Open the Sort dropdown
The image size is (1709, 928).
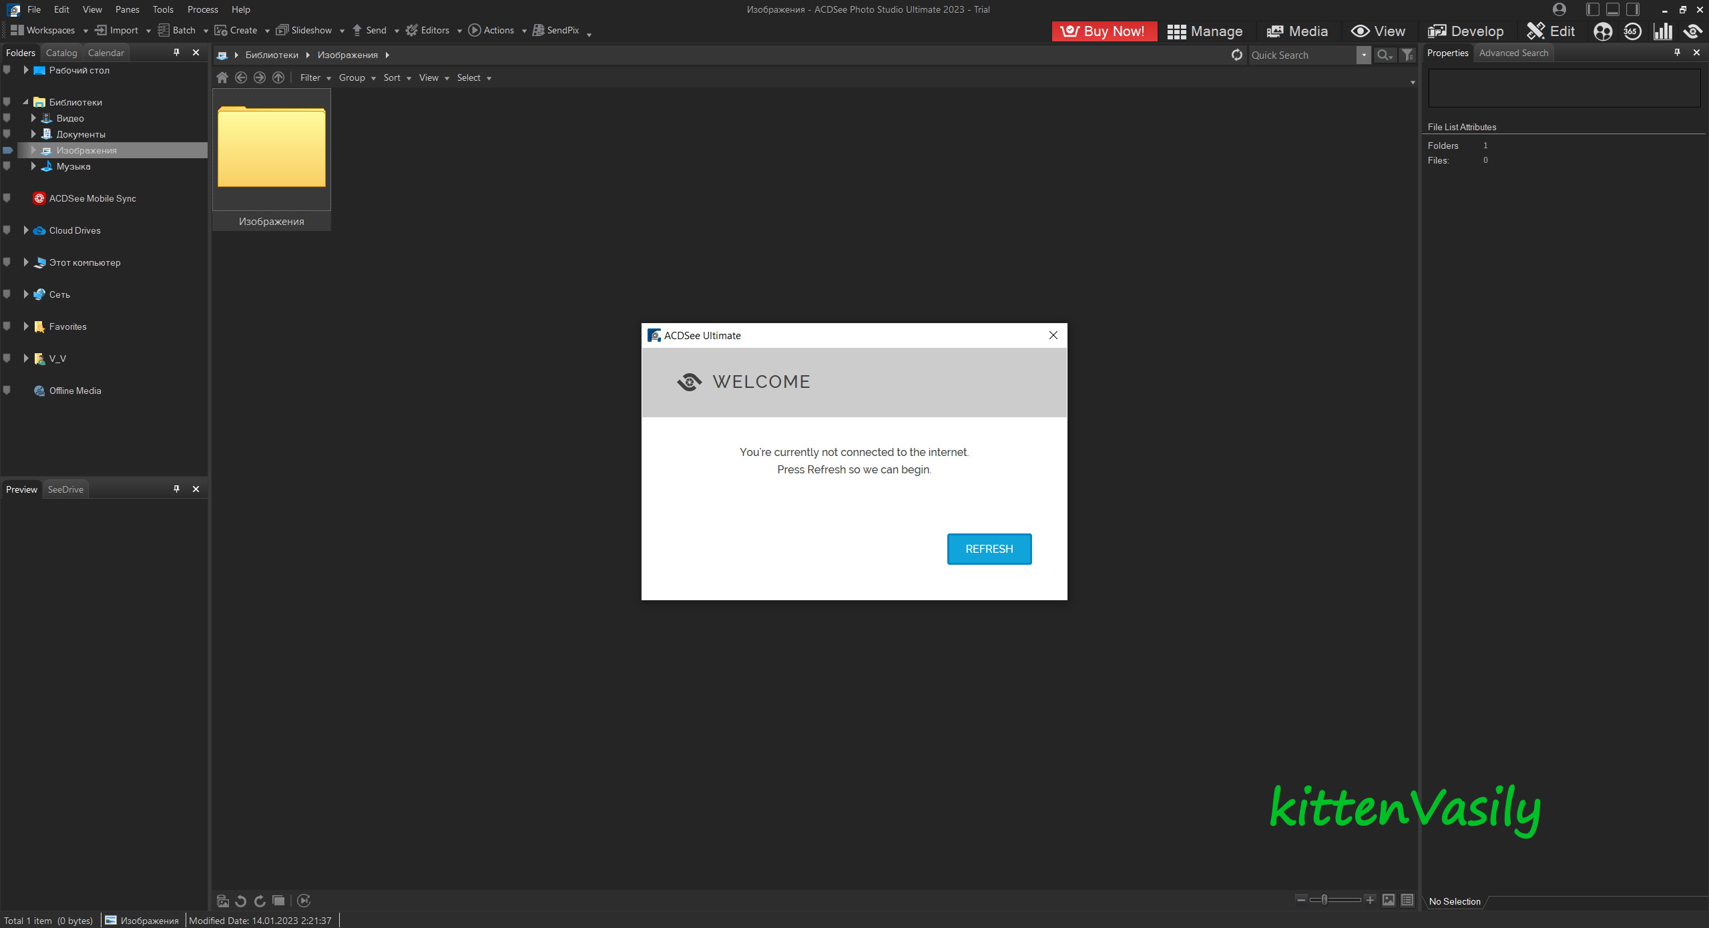(x=397, y=77)
